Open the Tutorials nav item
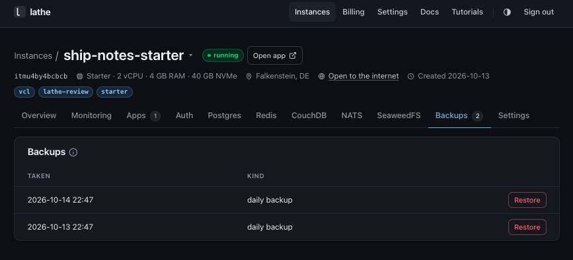This screenshot has width=573, height=260. point(467,12)
